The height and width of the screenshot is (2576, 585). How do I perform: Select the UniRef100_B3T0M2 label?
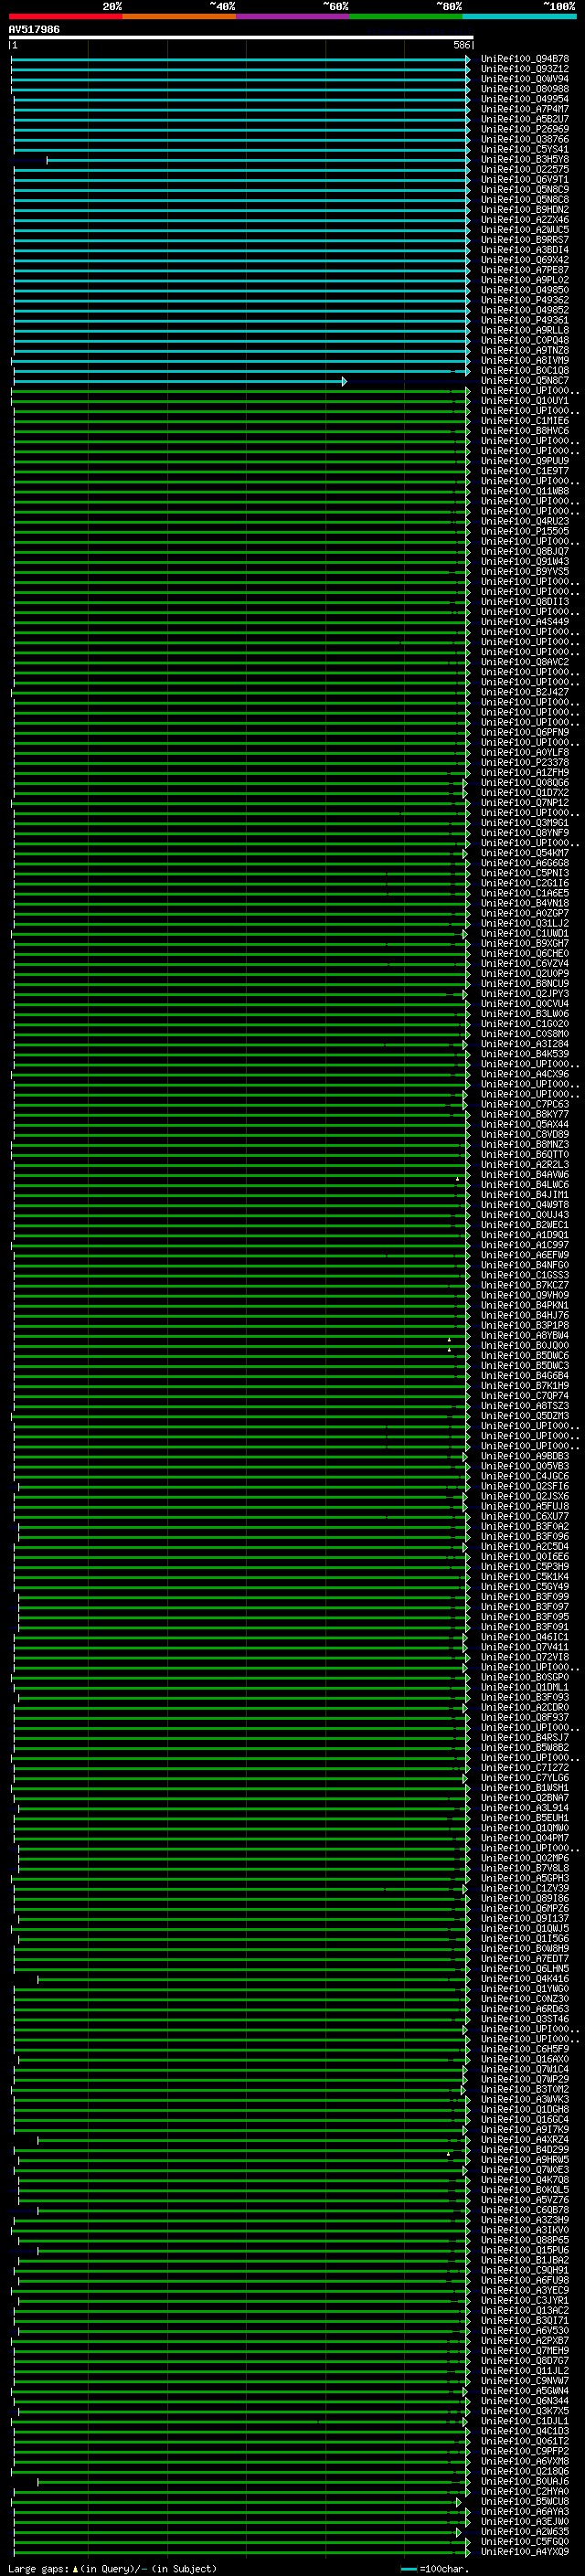[x=524, y=2089]
